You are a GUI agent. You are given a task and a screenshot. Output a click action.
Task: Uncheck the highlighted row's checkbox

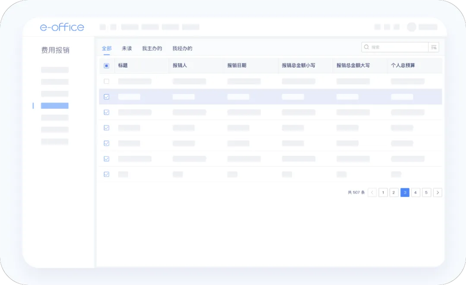click(x=107, y=97)
